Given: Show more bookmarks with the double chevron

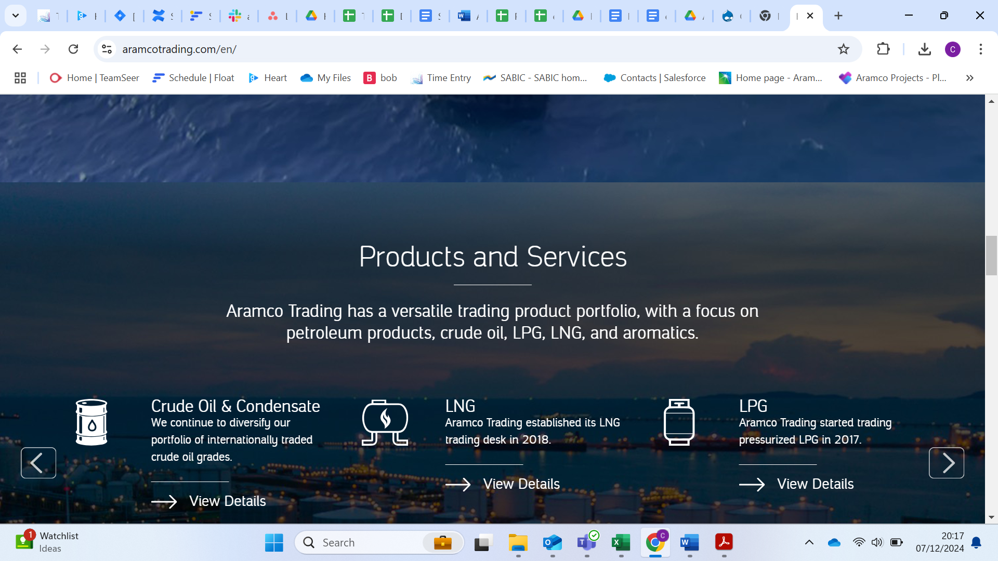Looking at the screenshot, I should click(969, 78).
